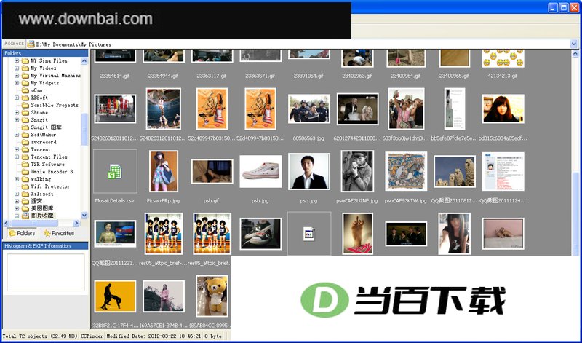This screenshot has height=343, width=582.
Task: Select the 图片收藏 folder icon
Action: (x=25, y=216)
